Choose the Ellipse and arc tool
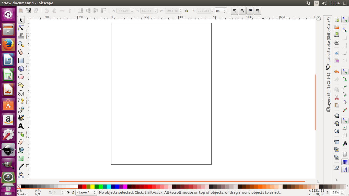Image resolution: width=349 pixels, height=196 pixels. (x=21, y=77)
